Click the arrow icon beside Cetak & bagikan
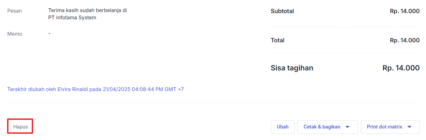This screenshot has height=140, width=426. pyautogui.click(x=347, y=127)
